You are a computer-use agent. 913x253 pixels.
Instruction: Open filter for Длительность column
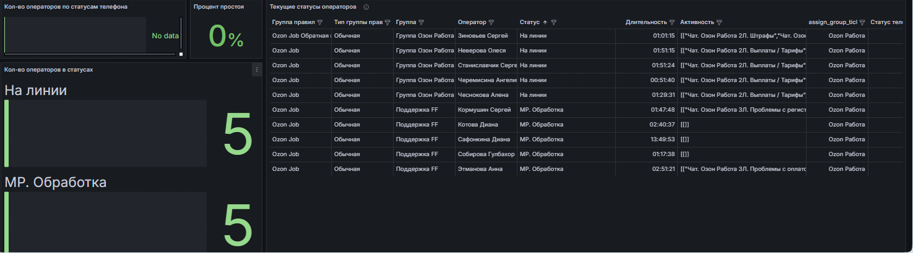tap(672, 22)
